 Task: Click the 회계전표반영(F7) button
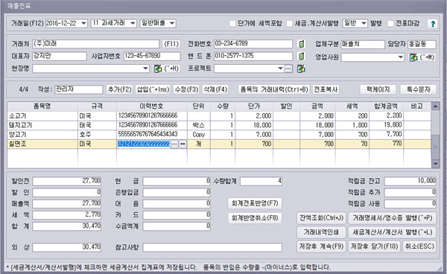click(255, 203)
